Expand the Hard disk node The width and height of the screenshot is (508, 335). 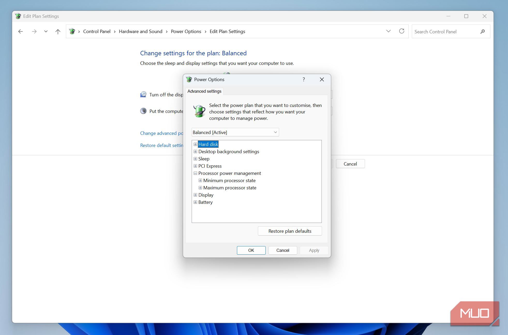pos(195,144)
